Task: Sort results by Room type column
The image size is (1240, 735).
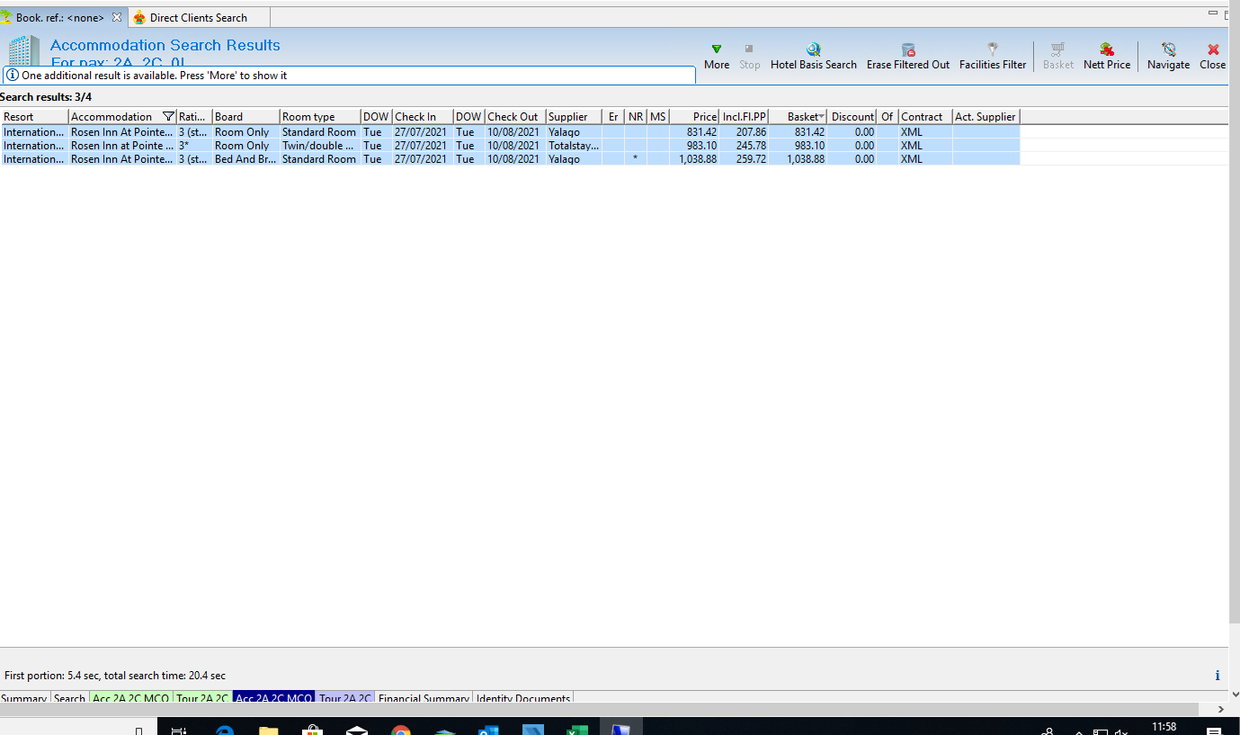Action: pyautogui.click(x=320, y=117)
